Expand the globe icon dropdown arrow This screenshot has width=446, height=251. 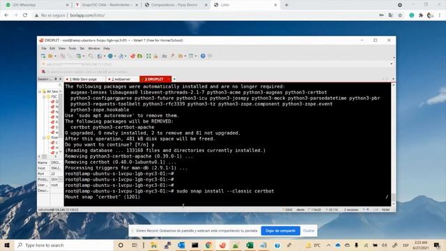[115, 56]
